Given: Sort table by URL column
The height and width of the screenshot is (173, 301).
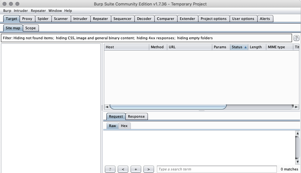Looking at the screenshot, I should 189,47.
